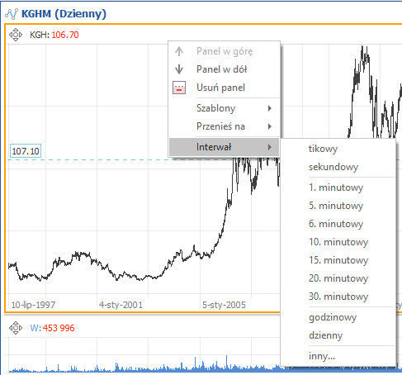The height and width of the screenshot is (375, 402).
Task: Click the volume value 453 996
Action: tap(59, 328)
